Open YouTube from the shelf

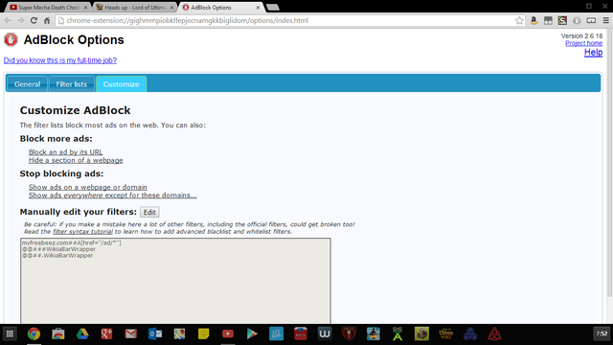(x=228, y=334)
